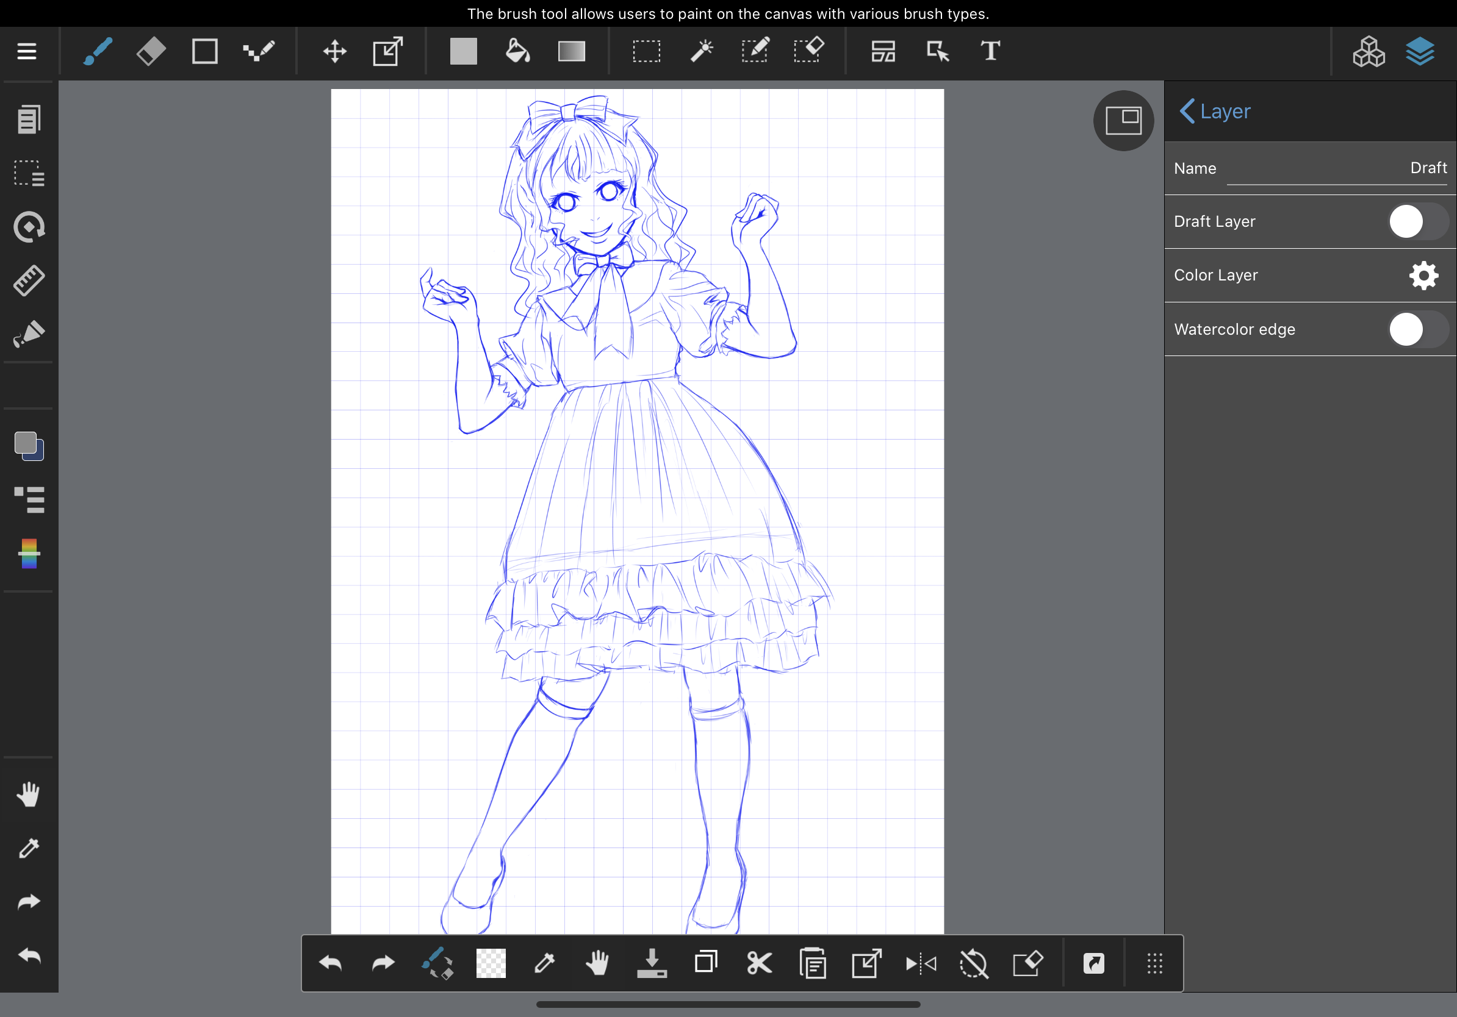Select the Gradient tool
Image resolution: width=1457 pixels, height=1017 pixels.
pos(570,51)
